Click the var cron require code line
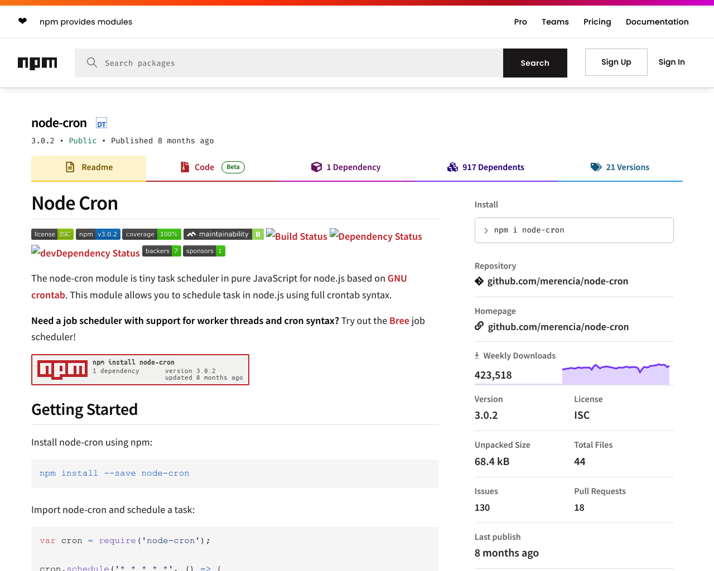 click(125, 540)
